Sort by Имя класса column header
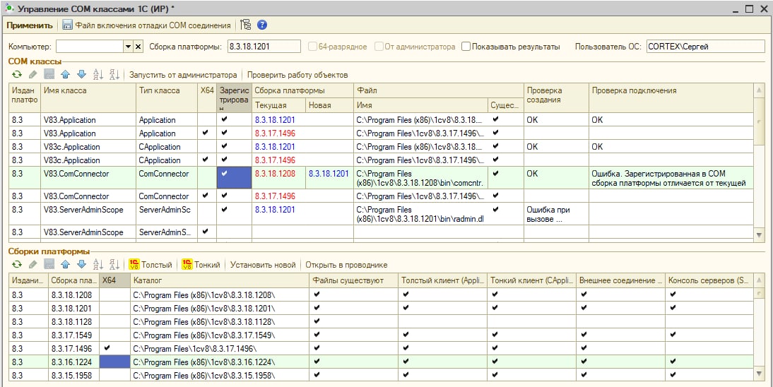The width and height of the screenshot is (773, 387). pyautogui.click(x=88, y=97)
